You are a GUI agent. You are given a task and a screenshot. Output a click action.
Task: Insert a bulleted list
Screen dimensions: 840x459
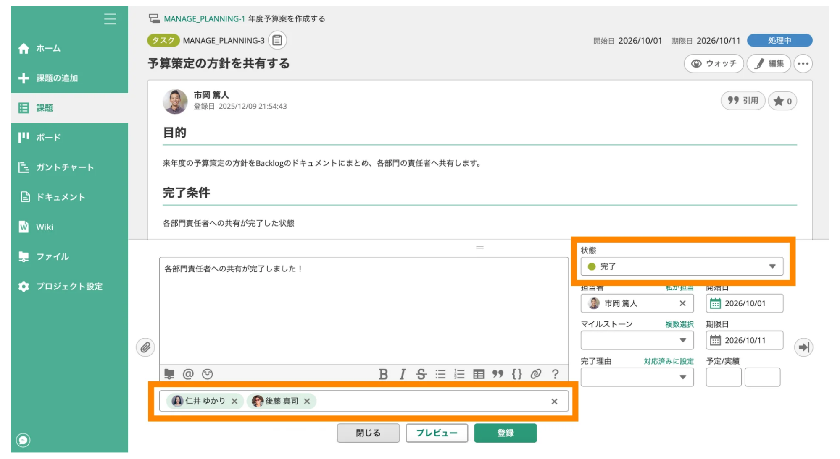[440, 374]
